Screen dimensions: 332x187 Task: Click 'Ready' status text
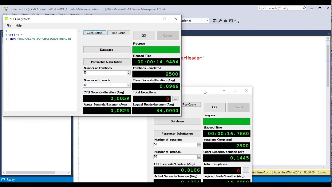(11, 180)
